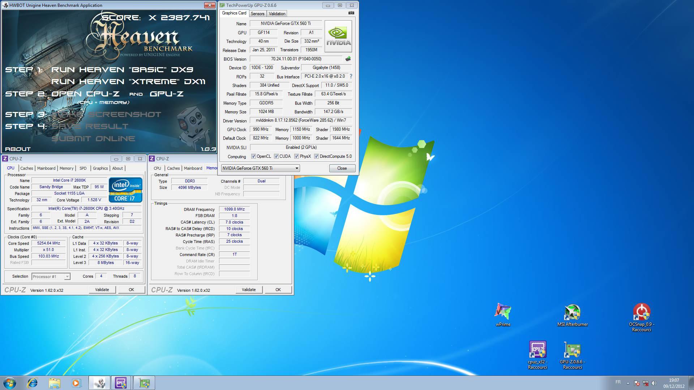The image size is (694, 390).
Task: Click RUN HEAVEN "XTREME" DX11
Action: pos(128,82)
